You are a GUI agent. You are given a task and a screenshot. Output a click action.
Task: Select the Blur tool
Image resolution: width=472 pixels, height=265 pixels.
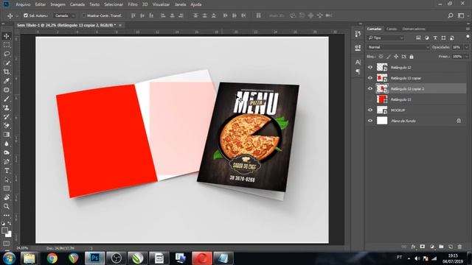click(x=7, y=144)
